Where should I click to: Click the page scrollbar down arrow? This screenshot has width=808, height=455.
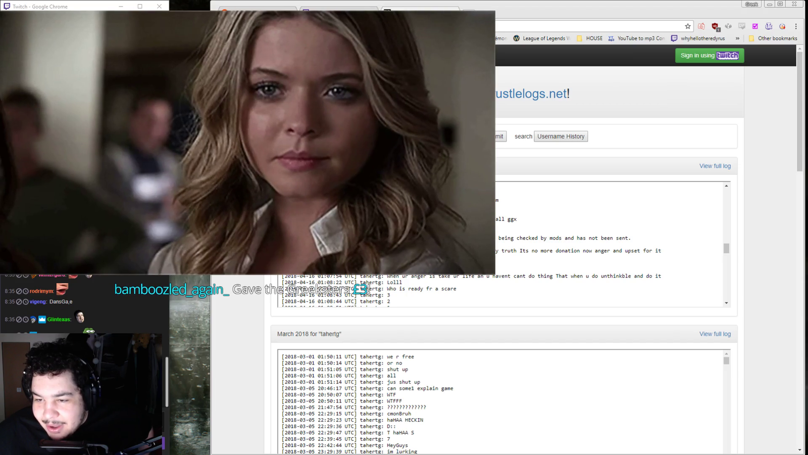tap(799, 450)
